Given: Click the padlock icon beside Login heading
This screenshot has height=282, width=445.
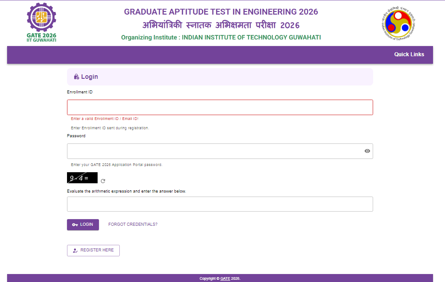Looking at the screenshot, I should [75, 76].
